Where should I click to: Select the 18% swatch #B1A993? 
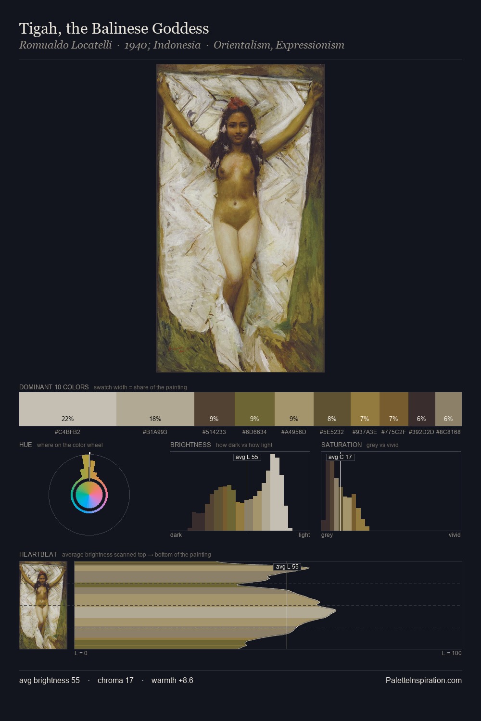[155, 409]
